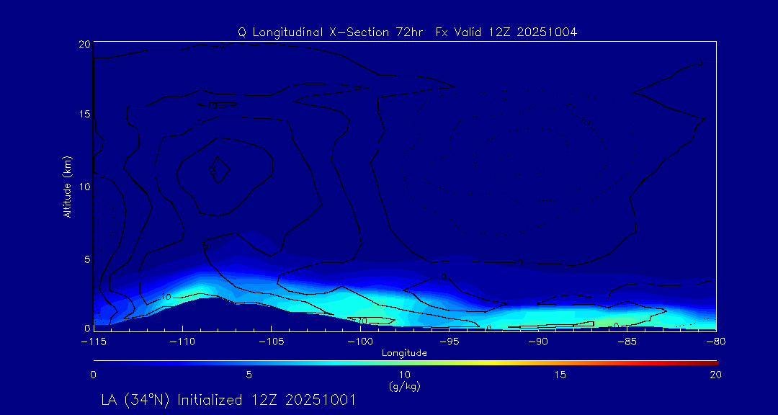Select the 15 km altitude tick label
Viewport: 778px width, 415px height.
(x=84, y=115)
